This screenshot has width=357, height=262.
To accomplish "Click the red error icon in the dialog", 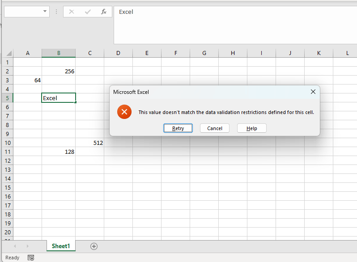I will (x=124, y=112).
